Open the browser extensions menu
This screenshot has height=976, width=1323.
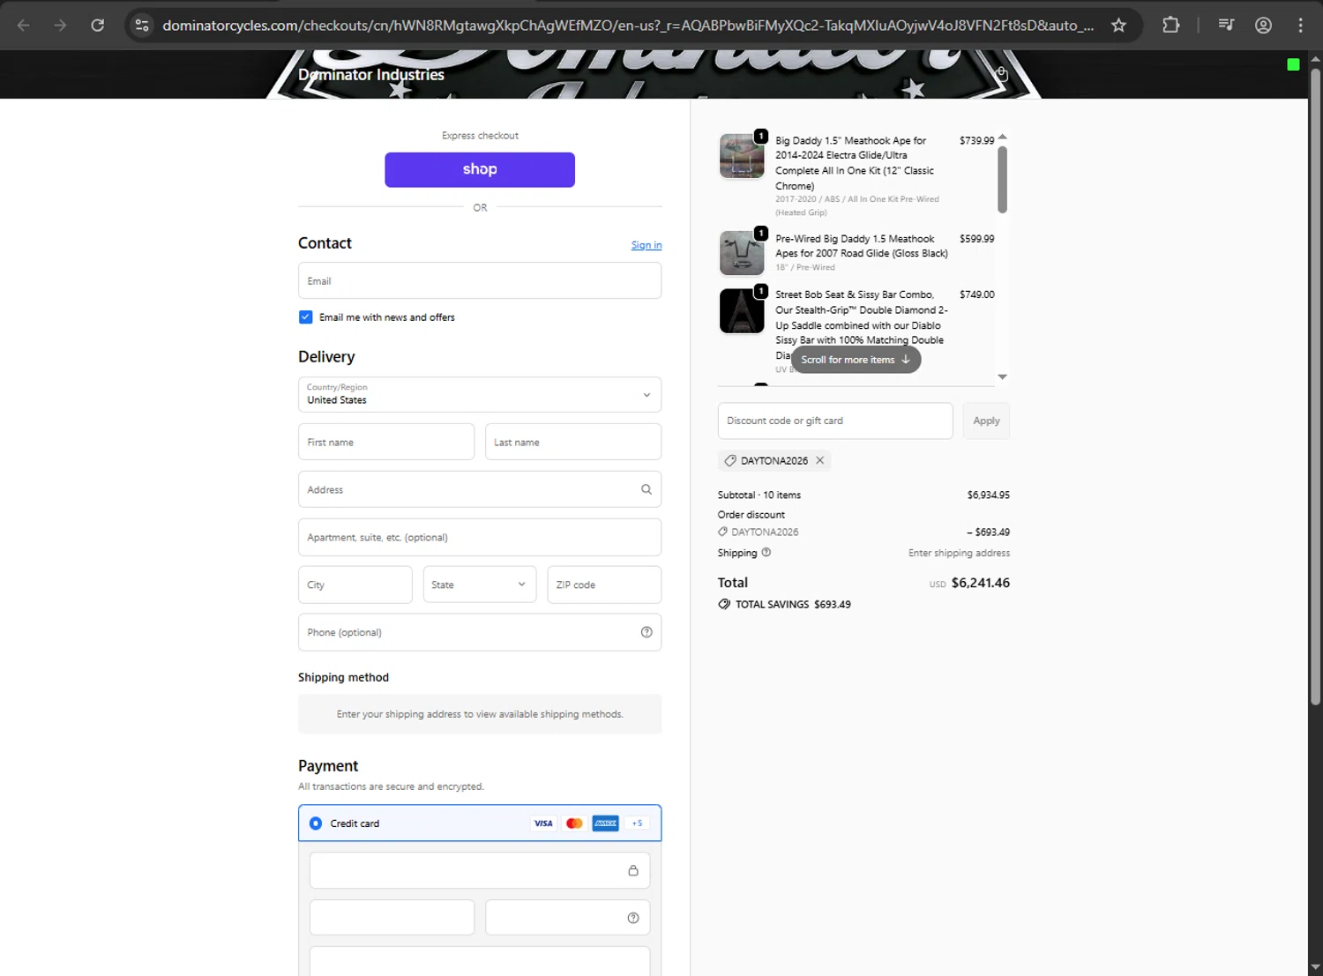coord(1170,26)
